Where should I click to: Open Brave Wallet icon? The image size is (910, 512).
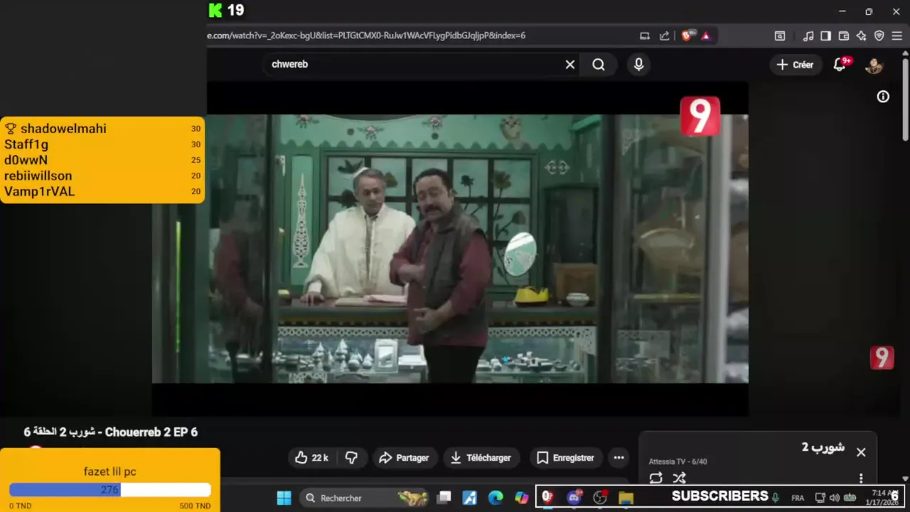pos(844,36)
